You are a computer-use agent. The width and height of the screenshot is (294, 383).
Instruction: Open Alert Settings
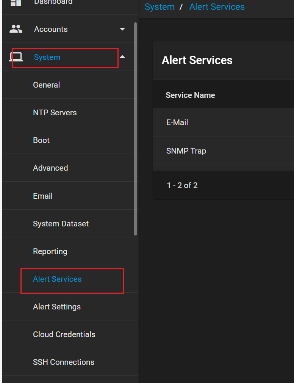tap(57, 307)
